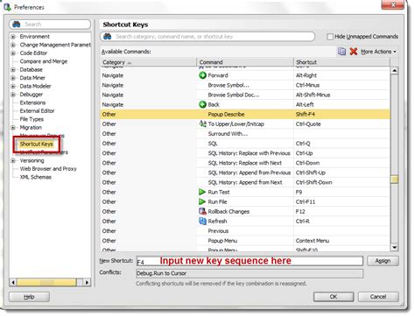Click the green Forward arrow icon
The width and height of the screenshot is (415, 317).
point(202,75)
